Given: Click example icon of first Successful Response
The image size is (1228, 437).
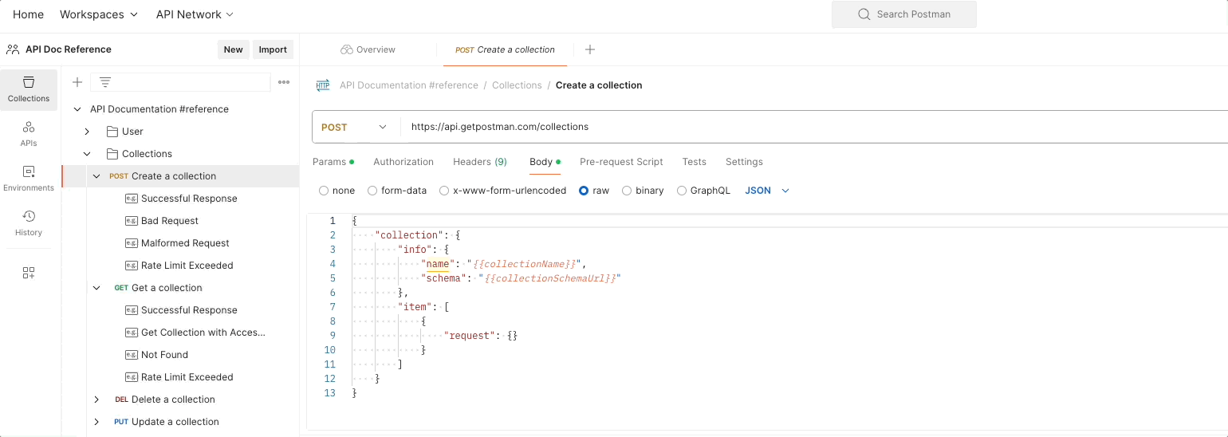Looking at the screenshot, I should (x=132, y=199).
